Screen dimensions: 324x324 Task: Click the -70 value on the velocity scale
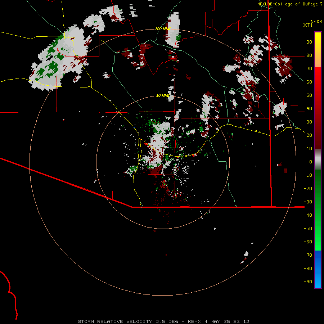click(x=308, y=255)
